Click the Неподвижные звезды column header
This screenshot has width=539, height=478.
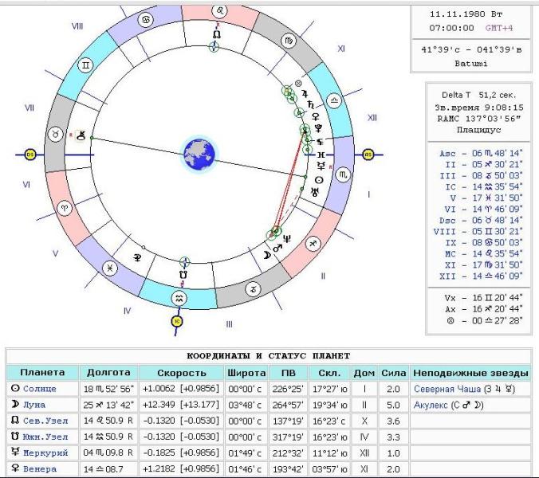[x=470, y=373]
